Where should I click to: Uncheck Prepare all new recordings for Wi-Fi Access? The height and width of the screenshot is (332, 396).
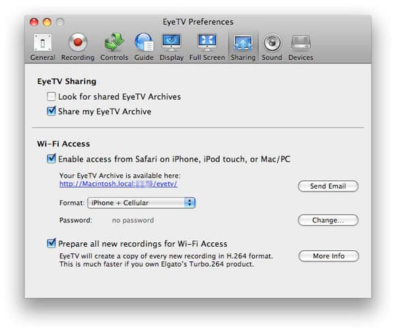click(51, 244)
